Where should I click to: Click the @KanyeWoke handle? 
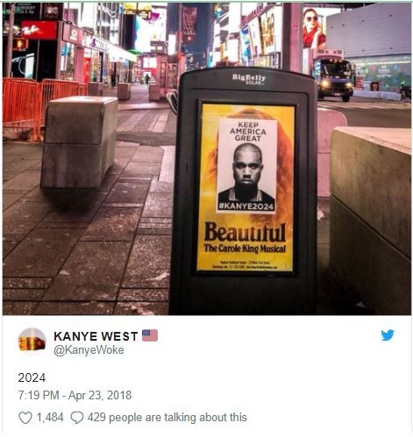tap(89, 350)
